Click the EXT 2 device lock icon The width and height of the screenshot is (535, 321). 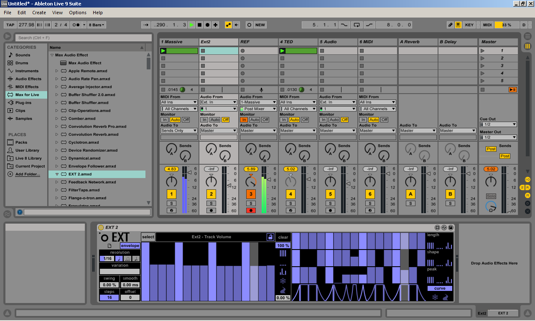pos(270,237)
